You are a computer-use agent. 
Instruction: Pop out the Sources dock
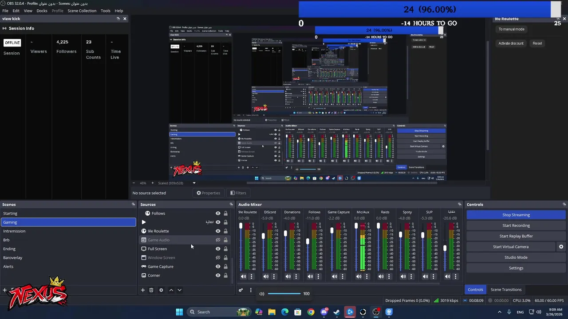[x=231, y=205]
